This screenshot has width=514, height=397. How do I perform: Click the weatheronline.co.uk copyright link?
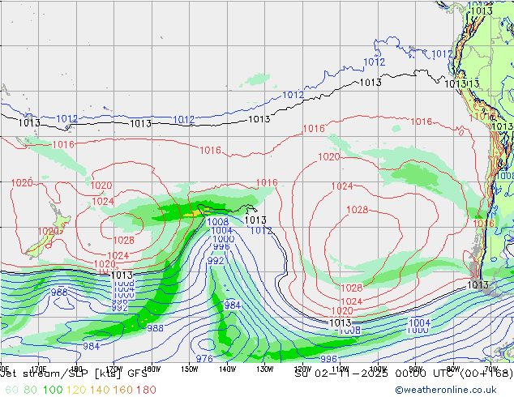pyautogui.click(x=446, y=390)
